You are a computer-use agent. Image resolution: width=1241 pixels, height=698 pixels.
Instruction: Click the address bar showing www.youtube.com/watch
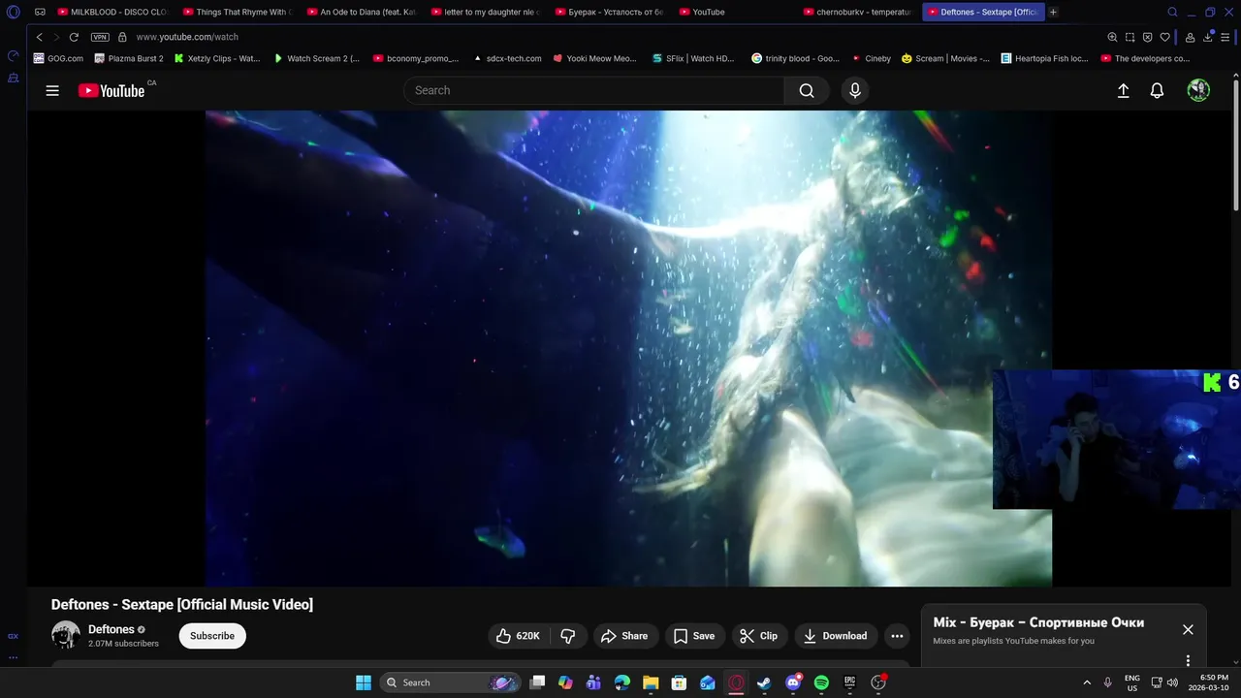click(187, 37)
